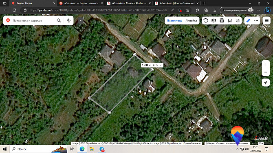The width and height of the screenshot is (273, 153).
Task: Switch to the Планиметр measuring mode
Action: (x=174, y=20)
